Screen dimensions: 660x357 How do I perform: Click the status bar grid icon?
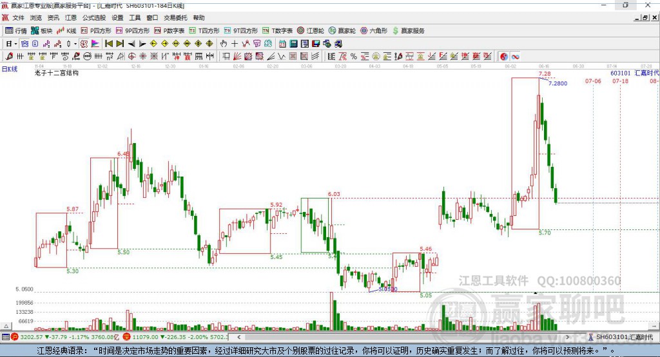click(5, 337)
